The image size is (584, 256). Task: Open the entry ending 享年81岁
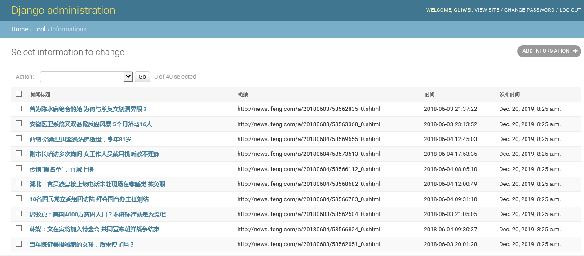80,139
